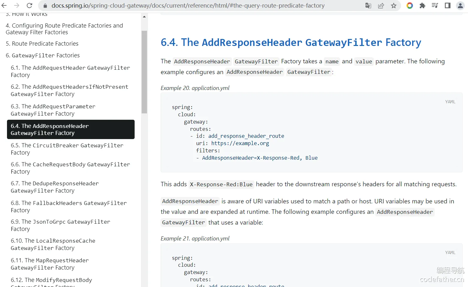Click https://example.org in Example 20 code
This screenshot has height=287, width=468.
pyautogui.click(x=240, y=143)
